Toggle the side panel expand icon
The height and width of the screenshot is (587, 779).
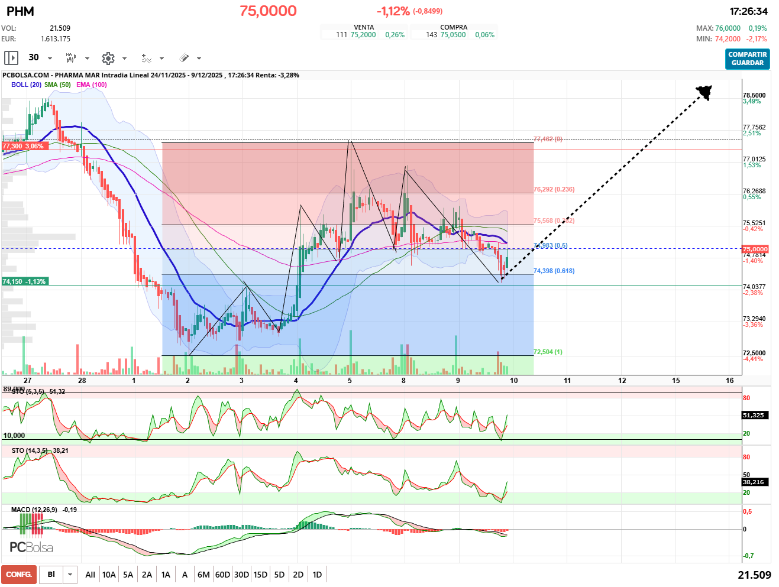11,58
